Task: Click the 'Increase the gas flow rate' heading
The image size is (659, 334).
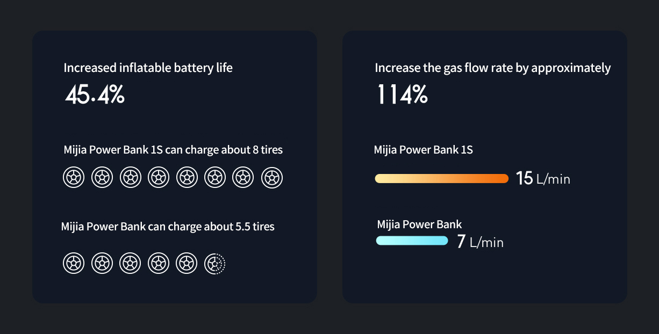Action: coord(493,68)
